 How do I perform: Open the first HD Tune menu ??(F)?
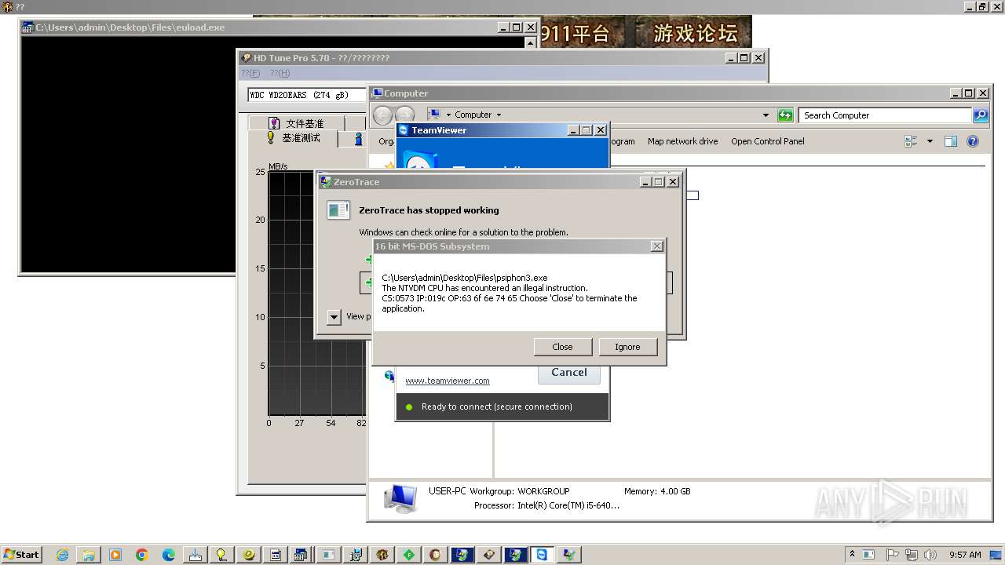(250, 73)
